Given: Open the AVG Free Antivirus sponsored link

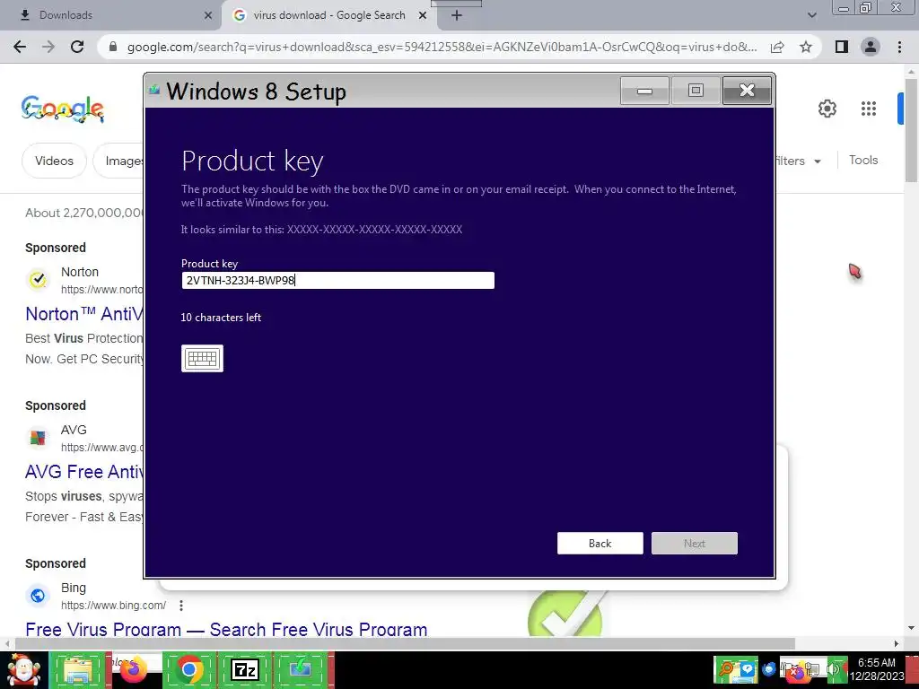Looking at the screenshot, I should (84, 472).
